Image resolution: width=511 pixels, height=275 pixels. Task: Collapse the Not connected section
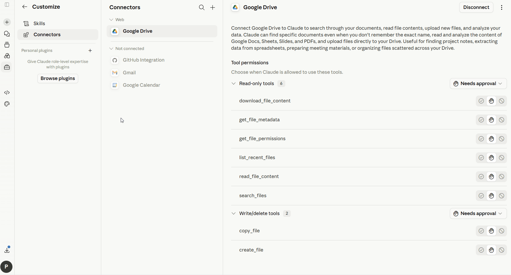(x=111, y=49)
